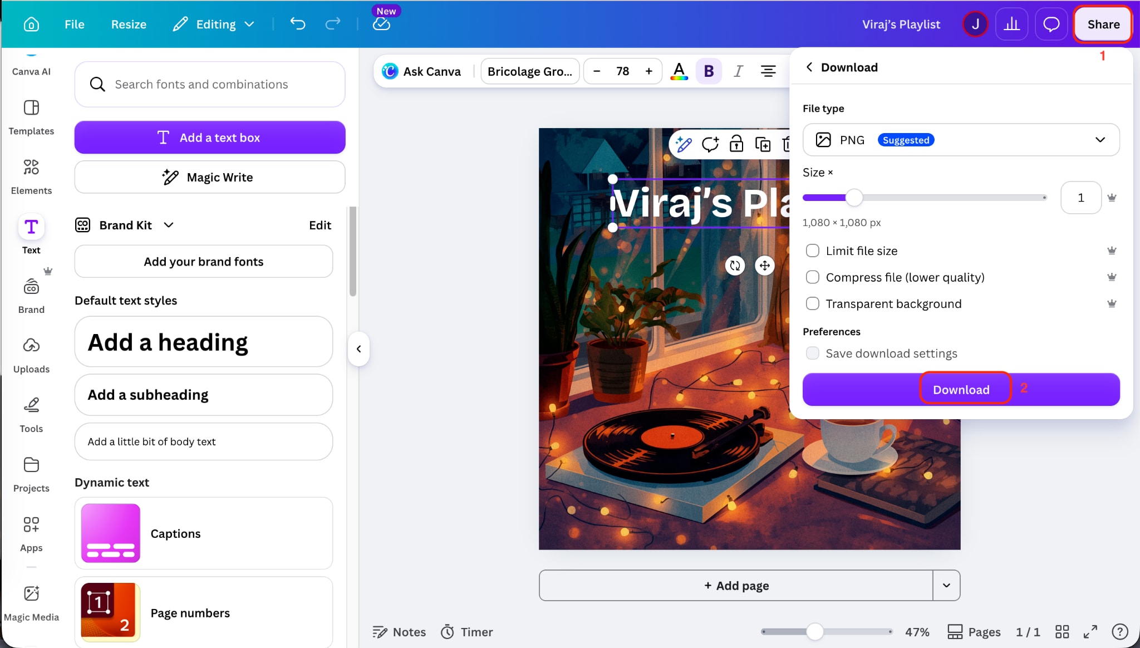1140x648 pixels.
Task: Open comments speech bubble icon
Action: 1051,24
